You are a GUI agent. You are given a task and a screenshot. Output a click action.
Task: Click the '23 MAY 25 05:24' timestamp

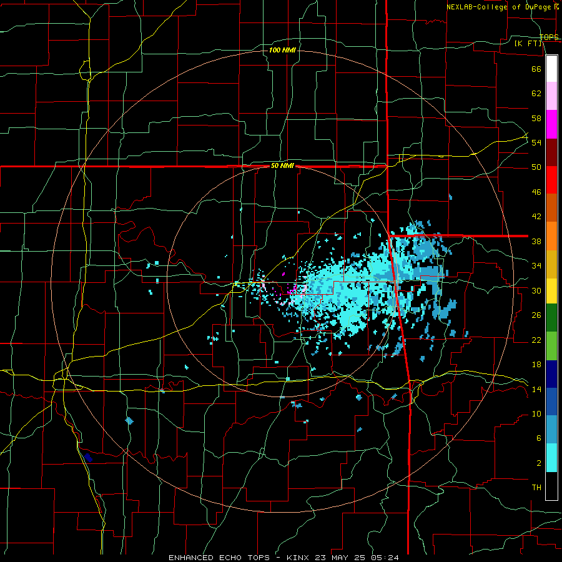[357, 558]
